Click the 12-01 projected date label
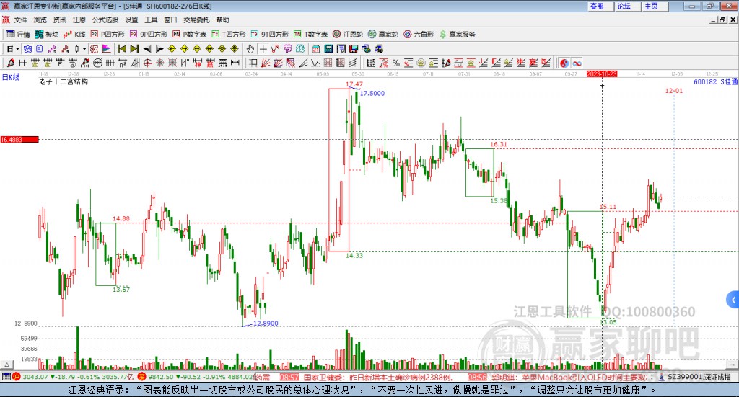This screenshot has width=739, height=397. (673, 90)
